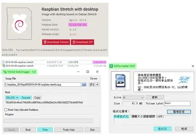Click the WinZip file icon
The width and height of the screenshot is (196, 135).
pos(3,66)
